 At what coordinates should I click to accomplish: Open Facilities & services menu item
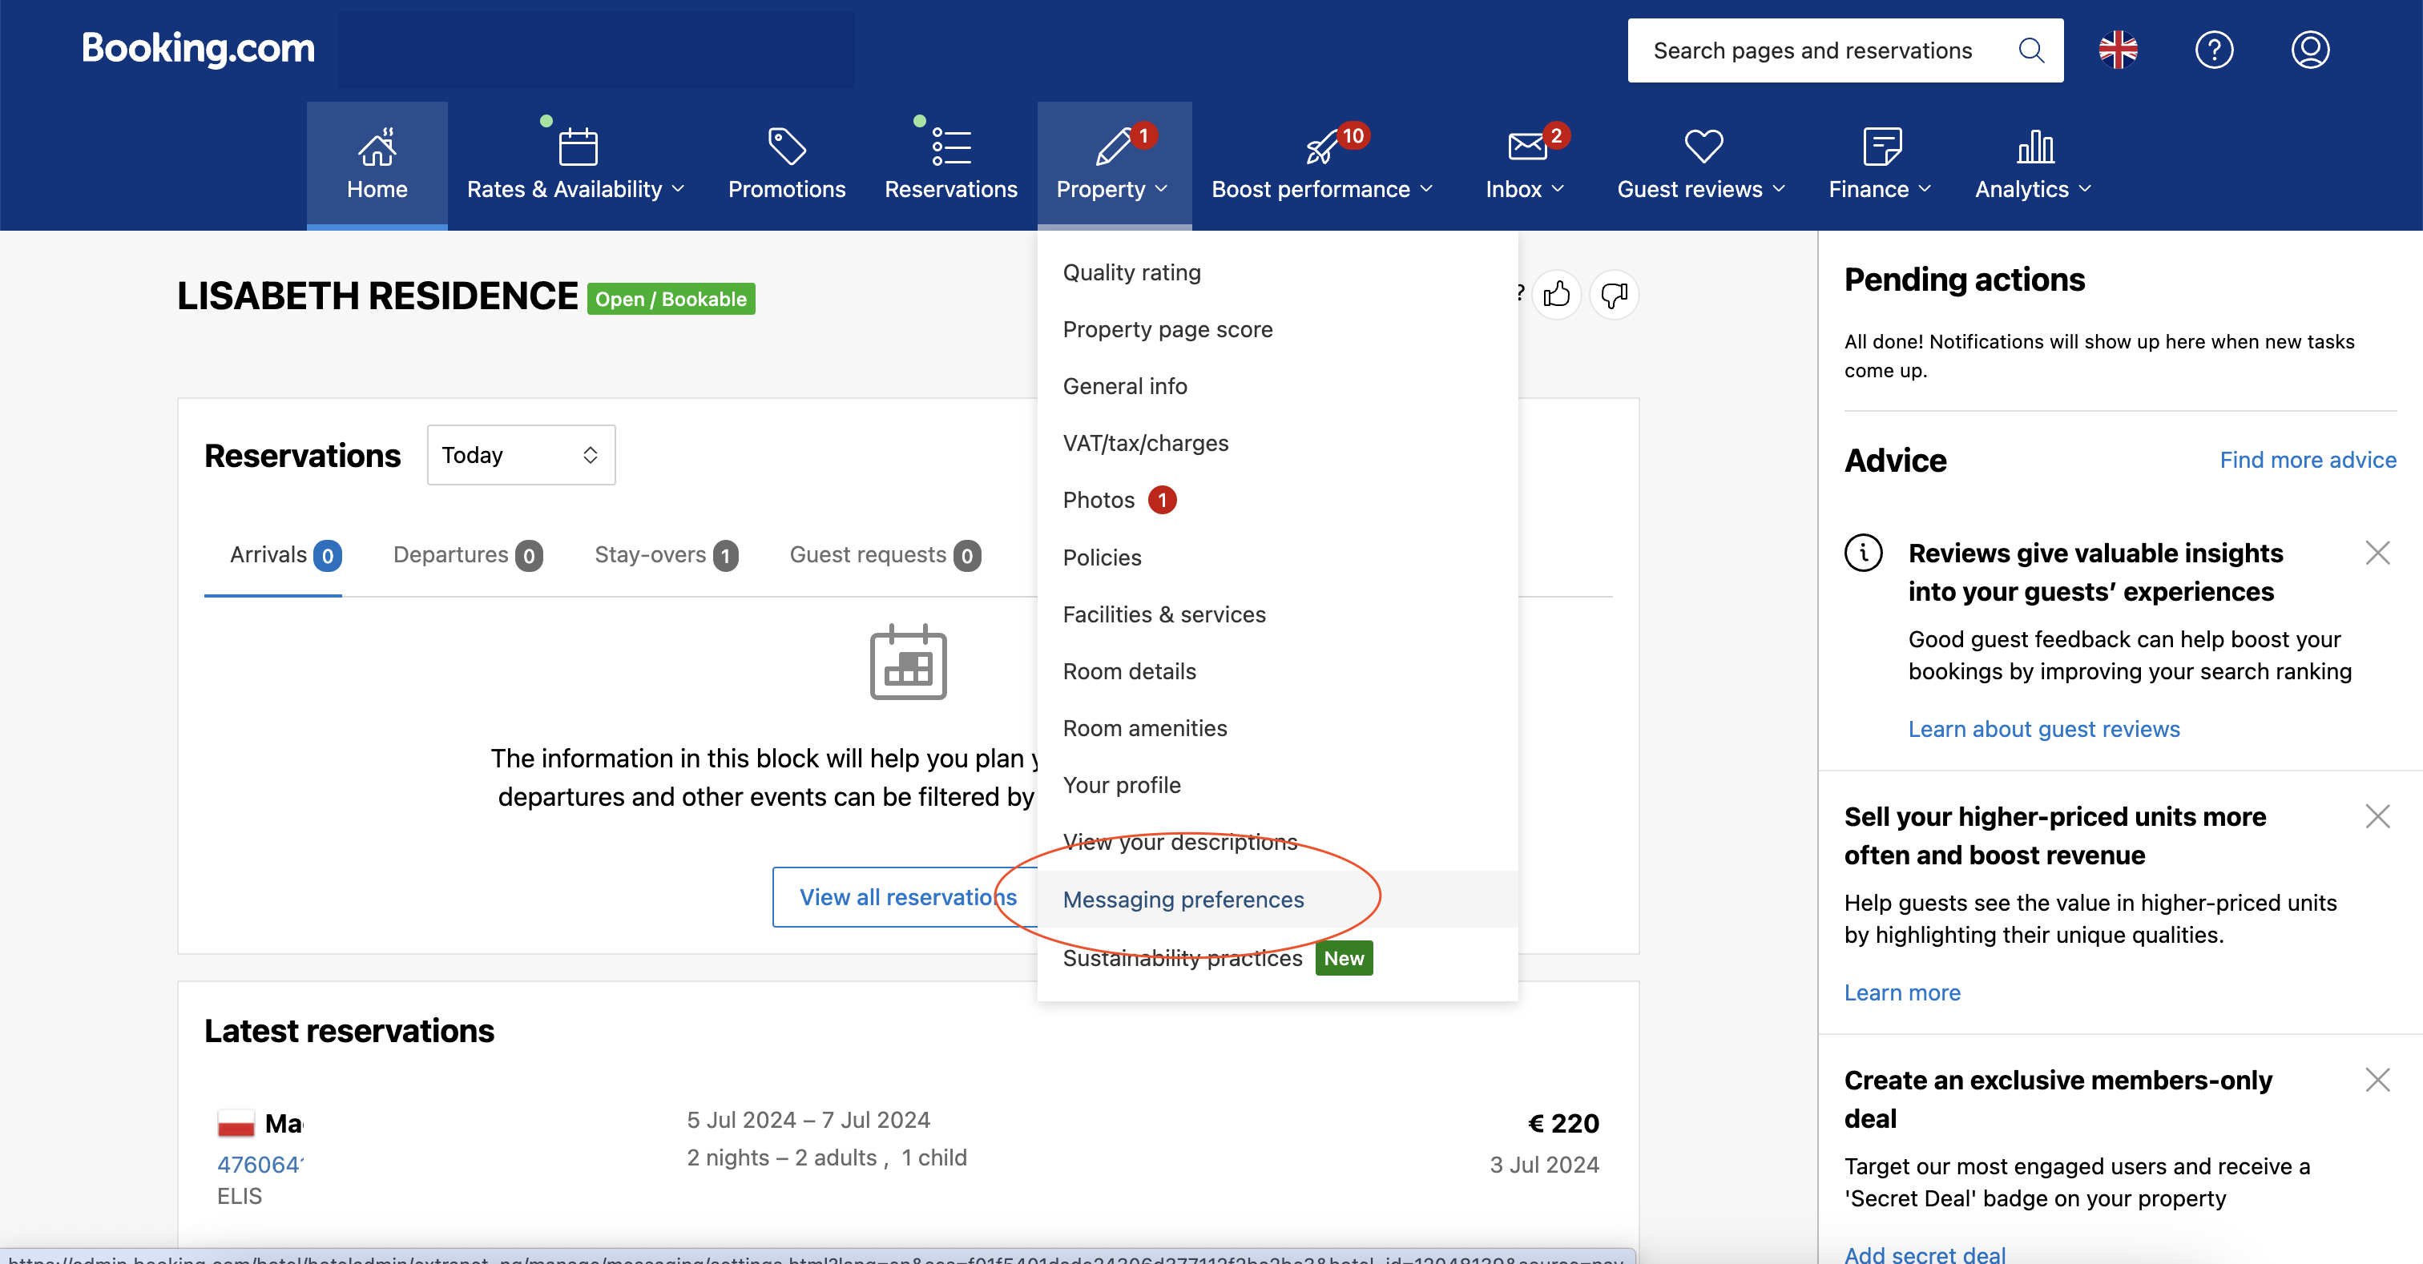coord(1276,614)
